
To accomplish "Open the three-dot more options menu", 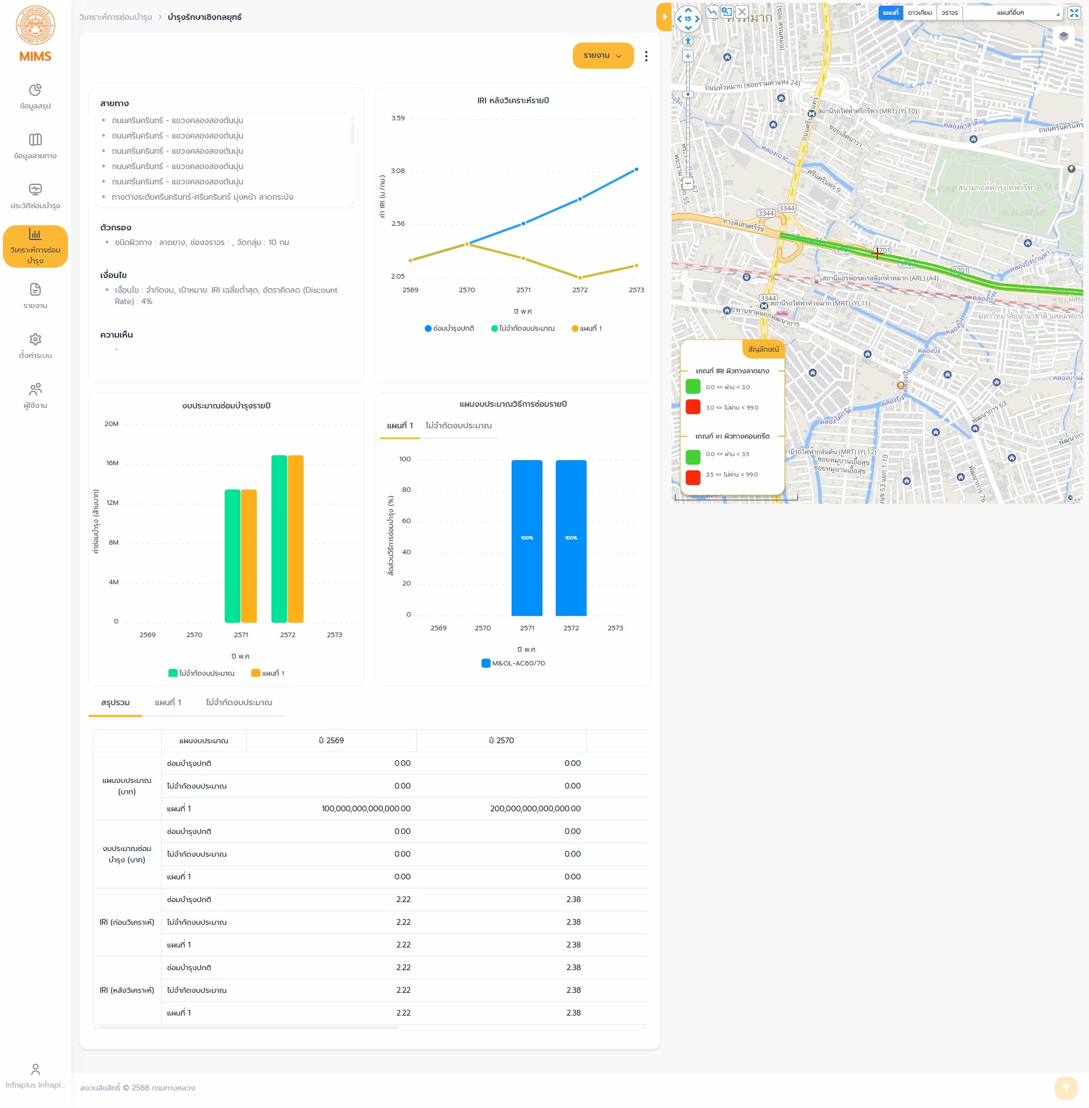I will coord(645,56).
